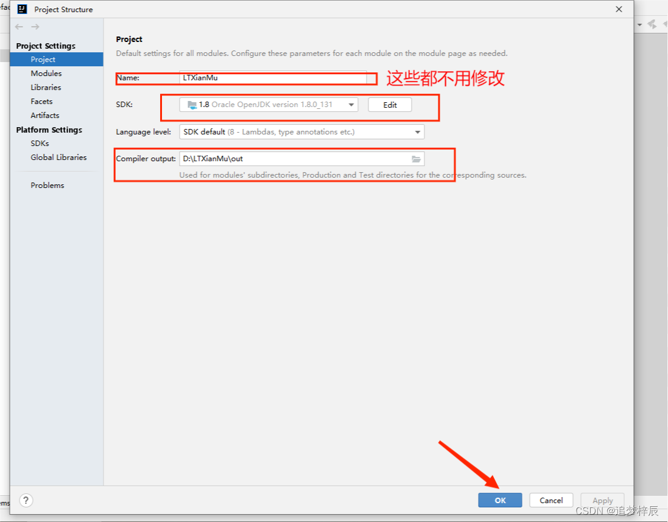668x522 pixels.
Task: Click the Platform Settings section header
Action: [49, 130]
